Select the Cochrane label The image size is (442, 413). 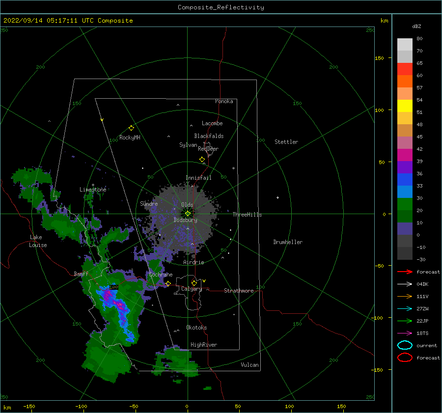(161, 275)
